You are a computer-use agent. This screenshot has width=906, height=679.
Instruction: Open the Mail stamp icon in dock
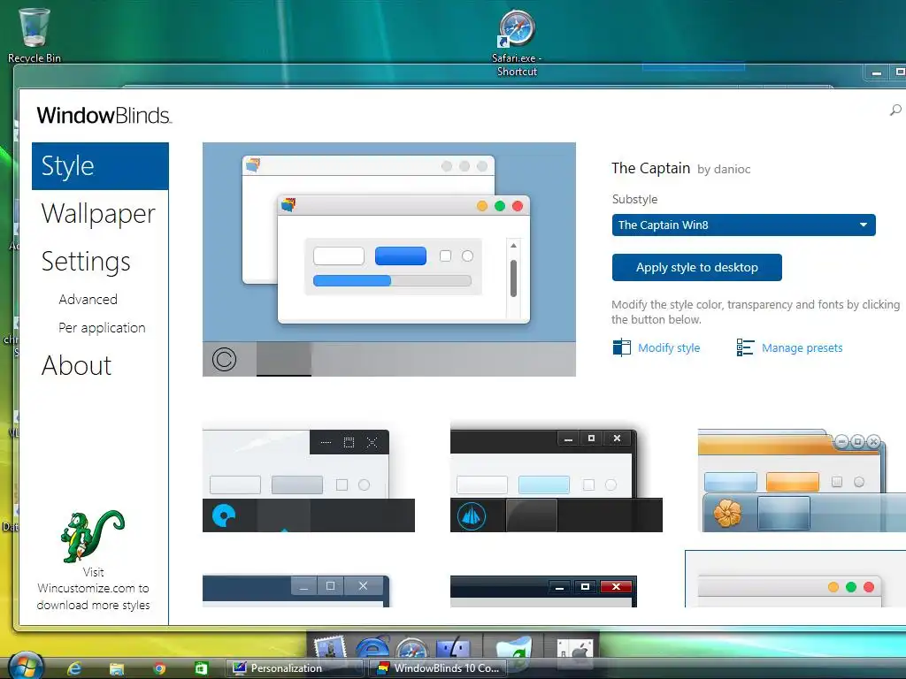pyautogui.click(x=329, y=646)
